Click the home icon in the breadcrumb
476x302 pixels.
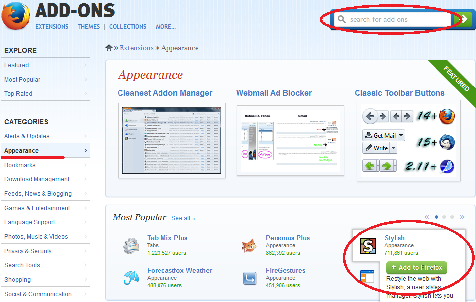coord(109,47)
